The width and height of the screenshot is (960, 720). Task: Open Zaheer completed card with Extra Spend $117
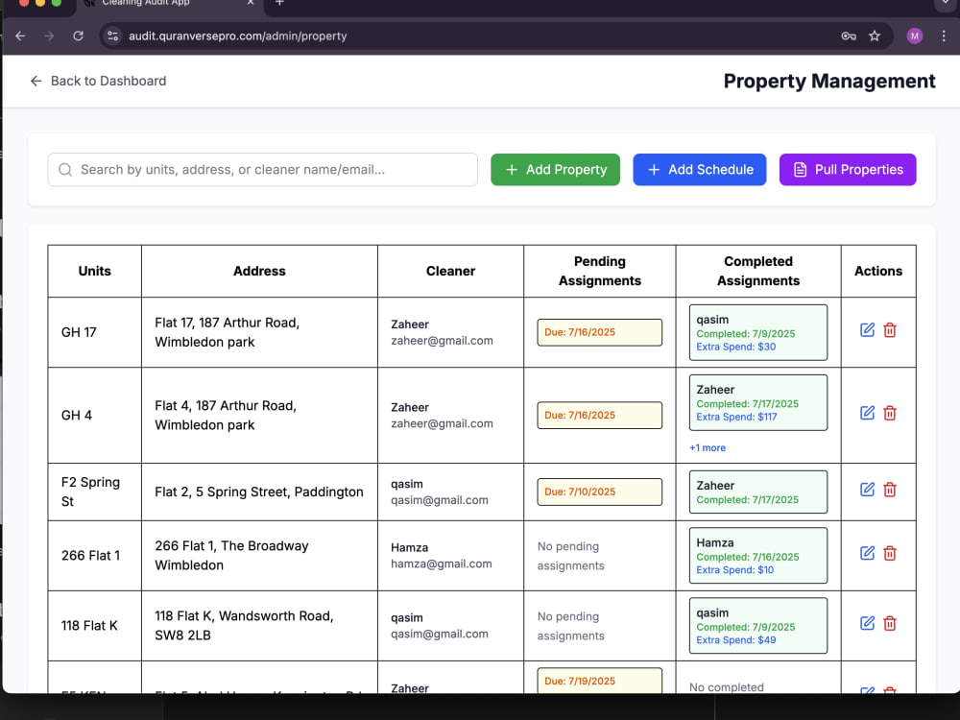pos(758,402)
